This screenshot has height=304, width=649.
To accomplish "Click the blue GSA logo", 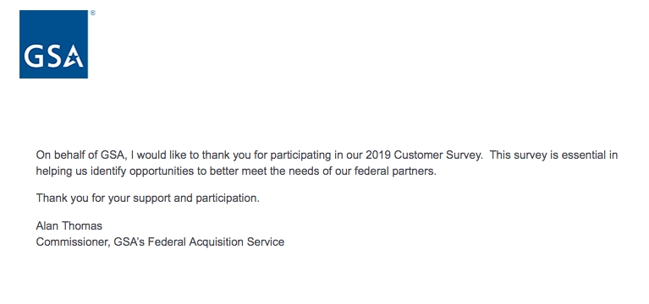I will coord(53,44).
